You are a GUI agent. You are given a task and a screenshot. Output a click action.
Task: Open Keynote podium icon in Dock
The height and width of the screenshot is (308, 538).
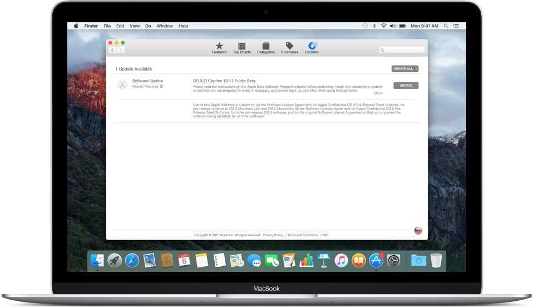[x=324, y=261]
